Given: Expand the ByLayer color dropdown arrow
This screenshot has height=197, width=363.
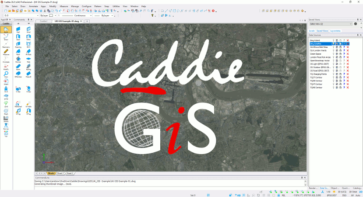Looking at the screenshot, I should pos(55,15).
